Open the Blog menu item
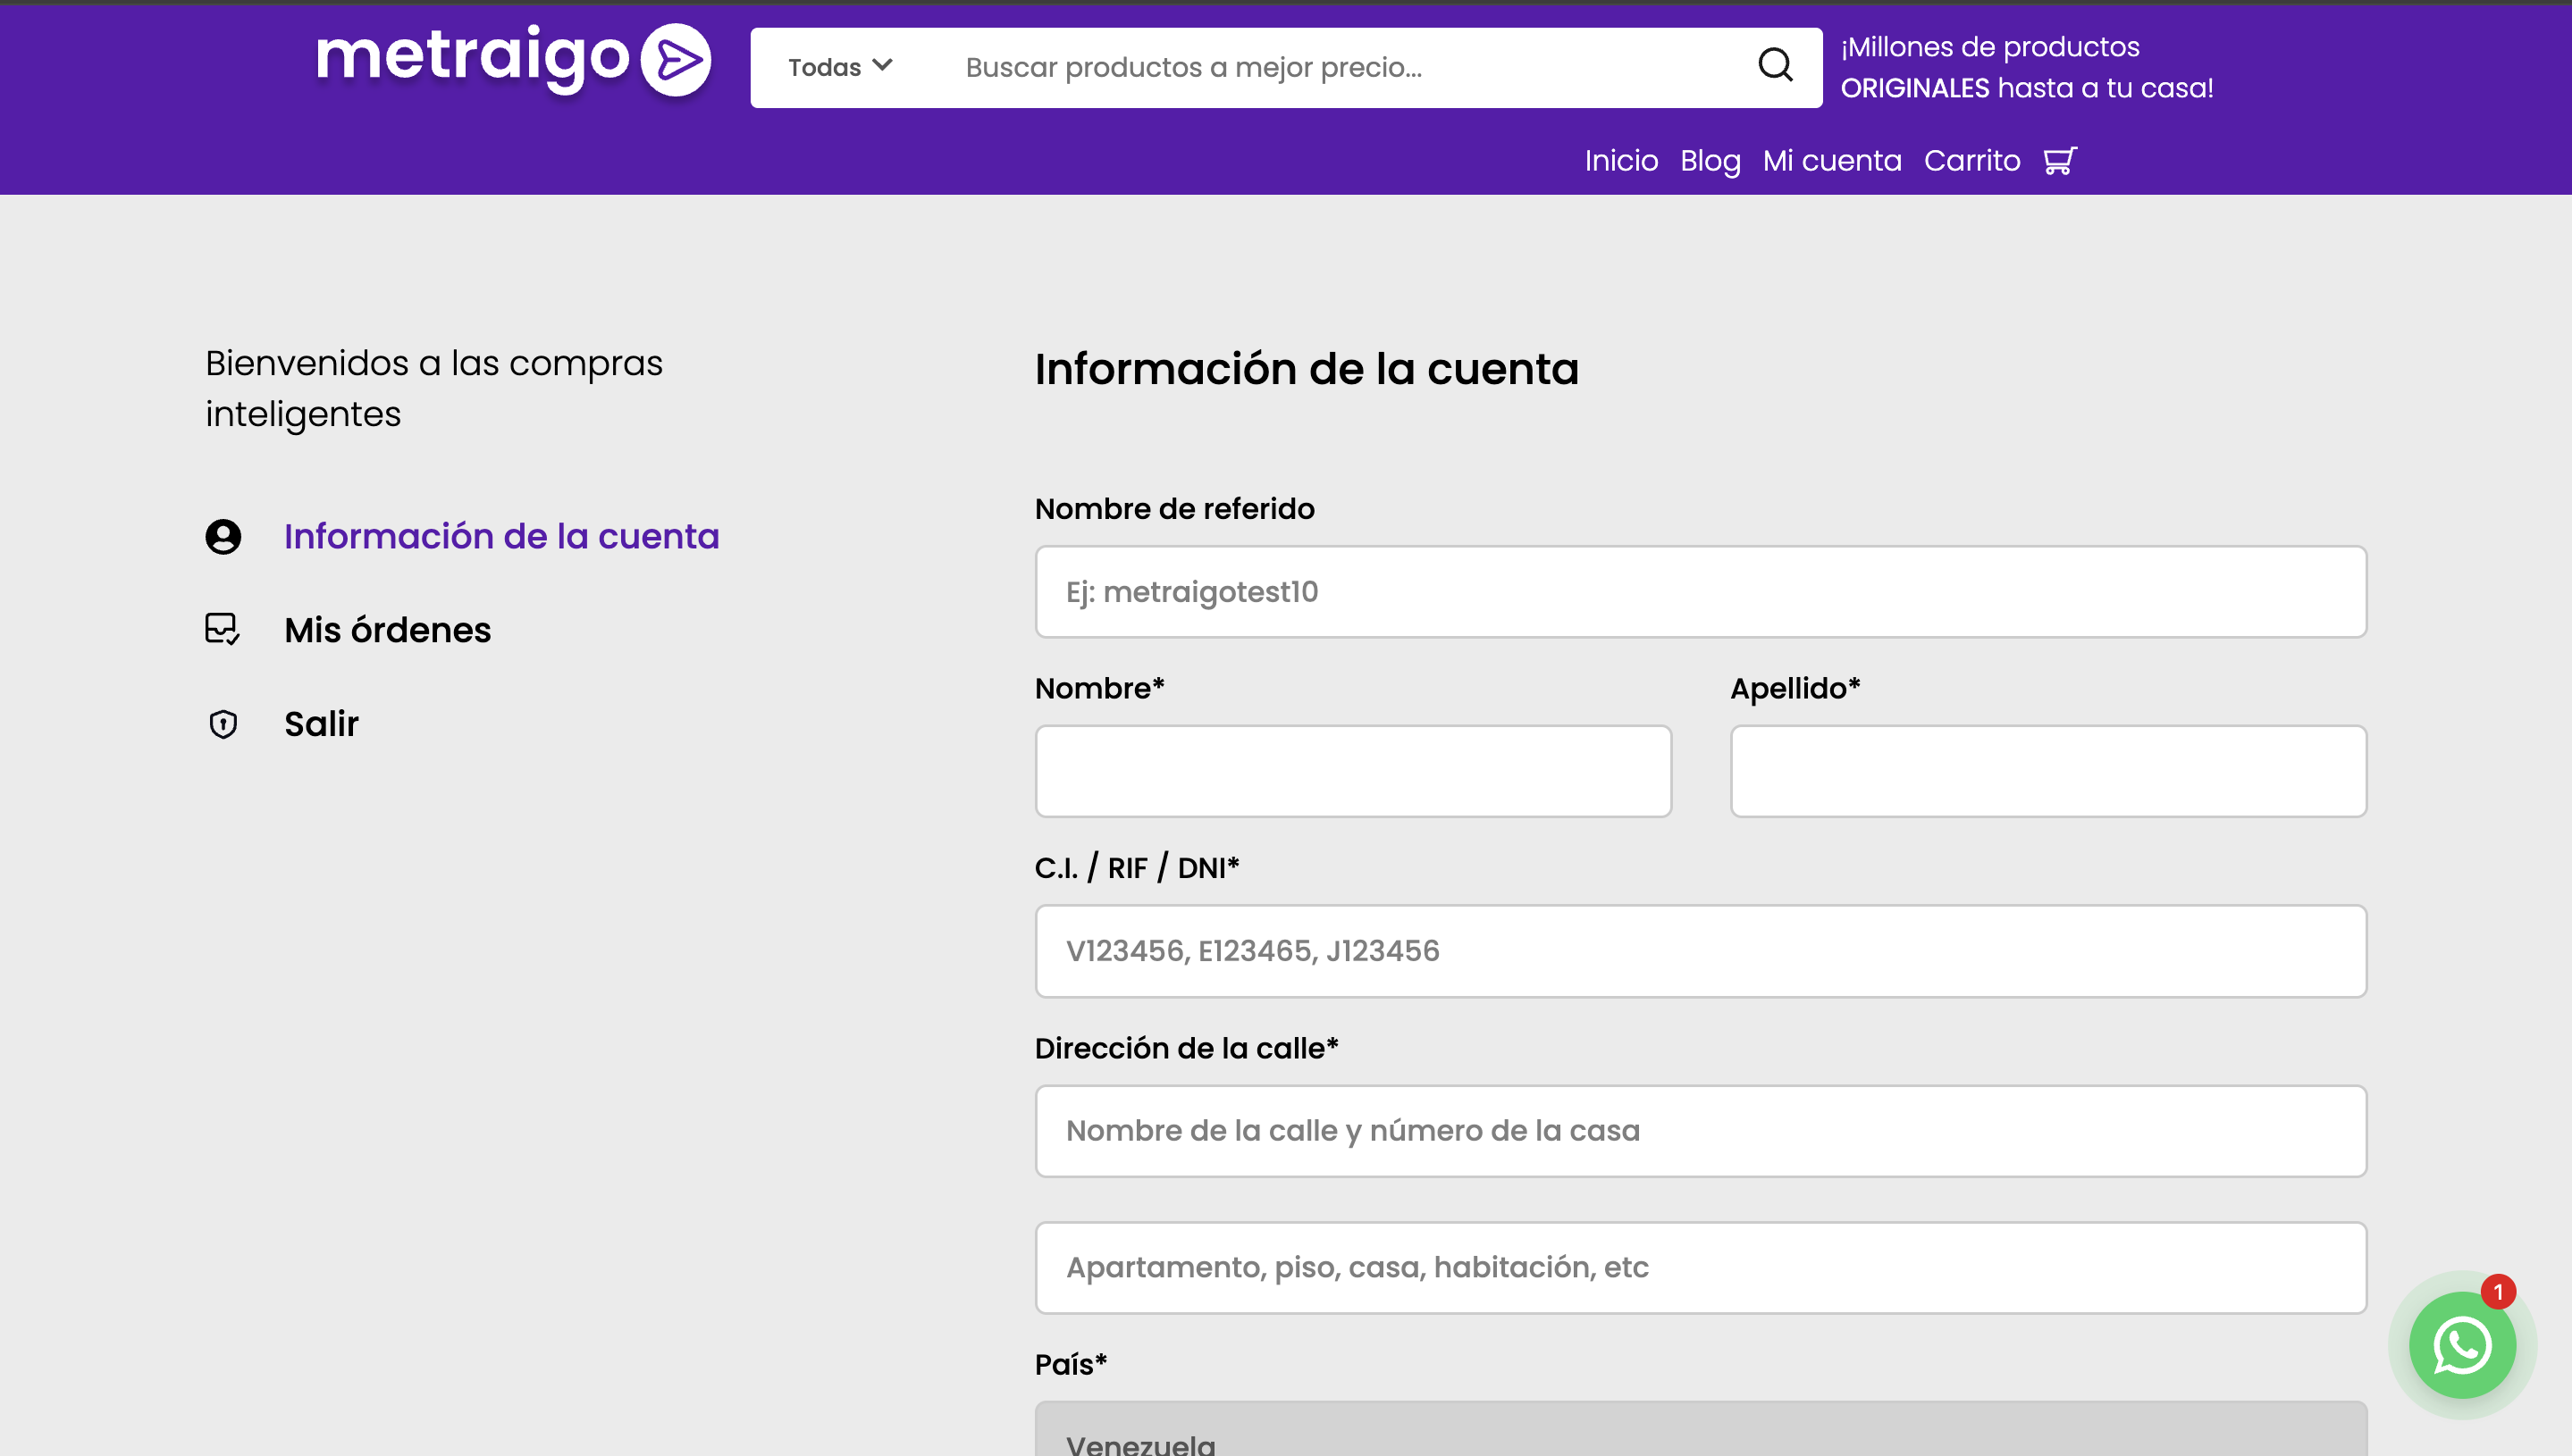Viewport: 2572px width, 1456px height. pyautogui.click(x=1710, y=160)
